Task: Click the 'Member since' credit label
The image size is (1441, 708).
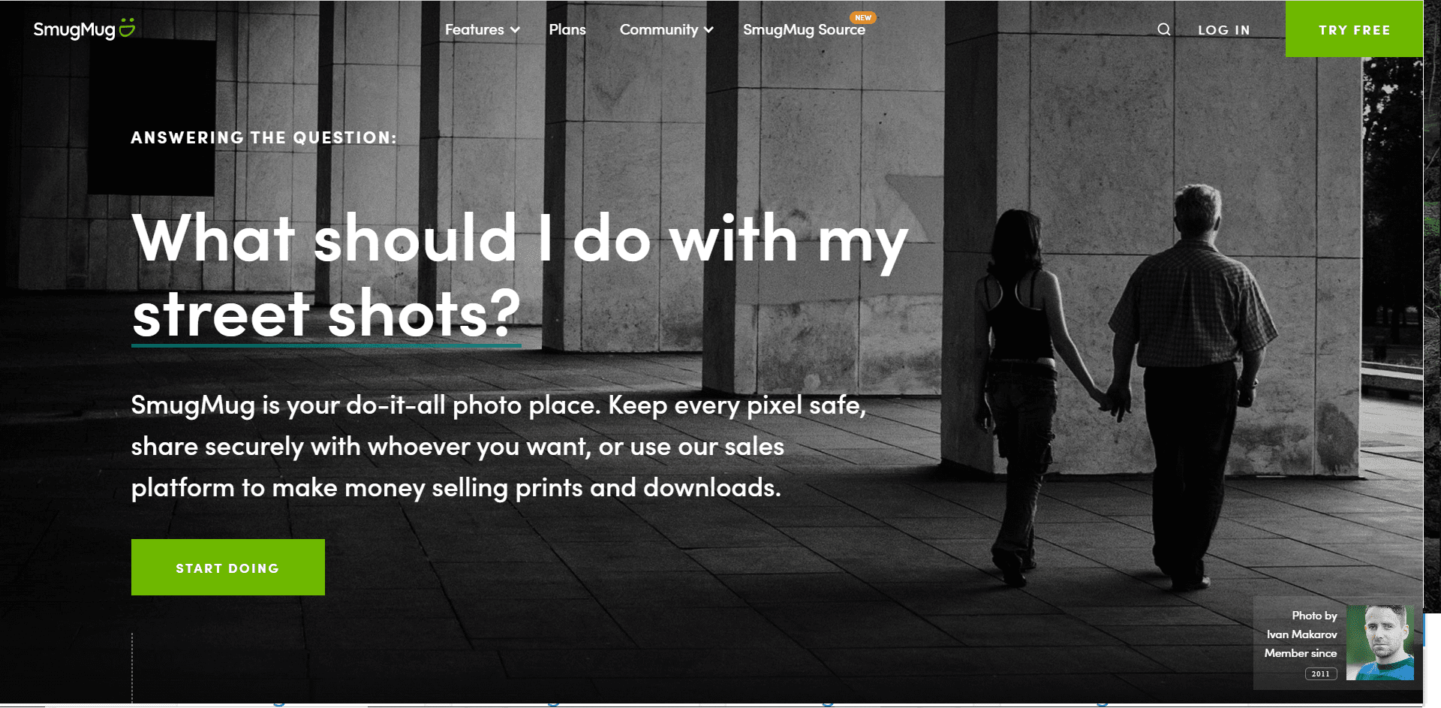Action: click(x=1301, y=653)
